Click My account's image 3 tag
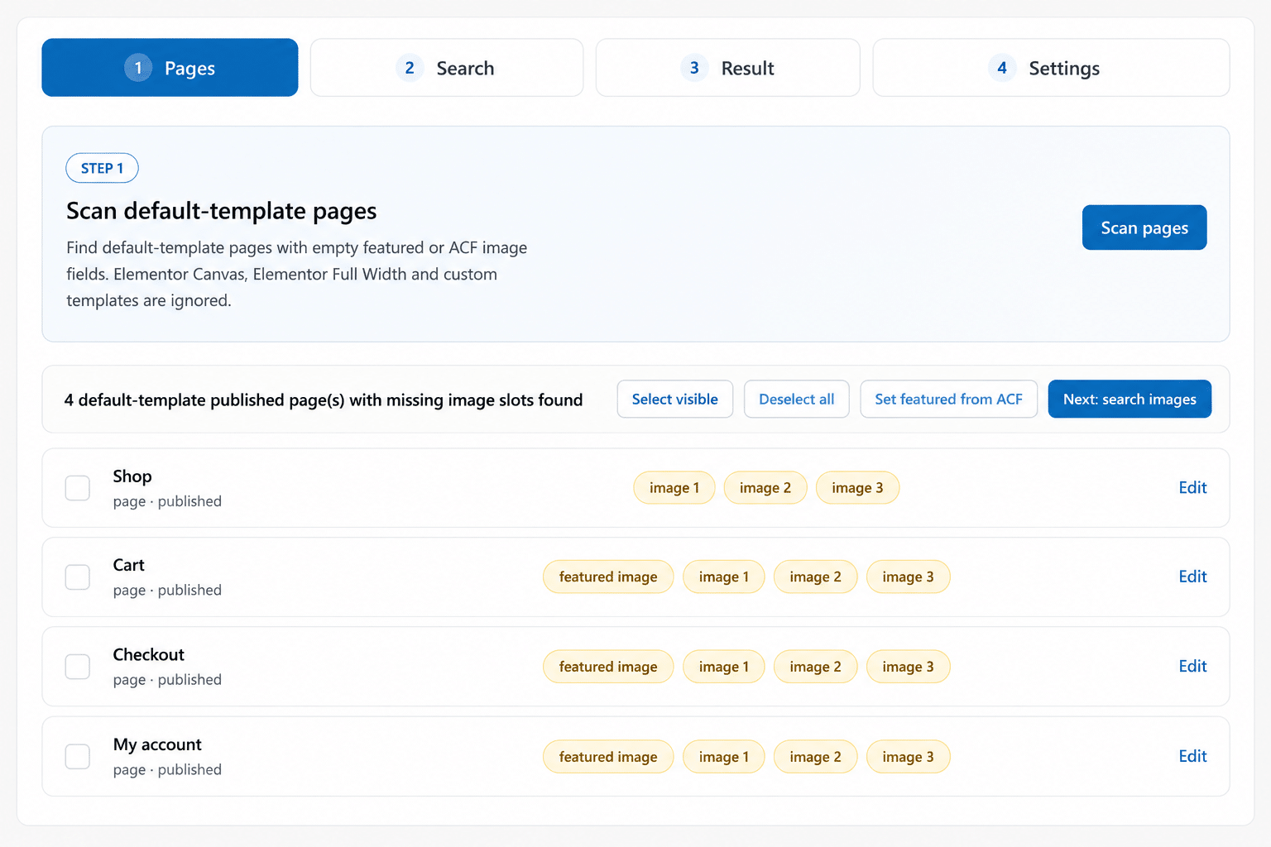Image resolution: width=1271 pixels, height=847 pixels. tap(908, 757)
